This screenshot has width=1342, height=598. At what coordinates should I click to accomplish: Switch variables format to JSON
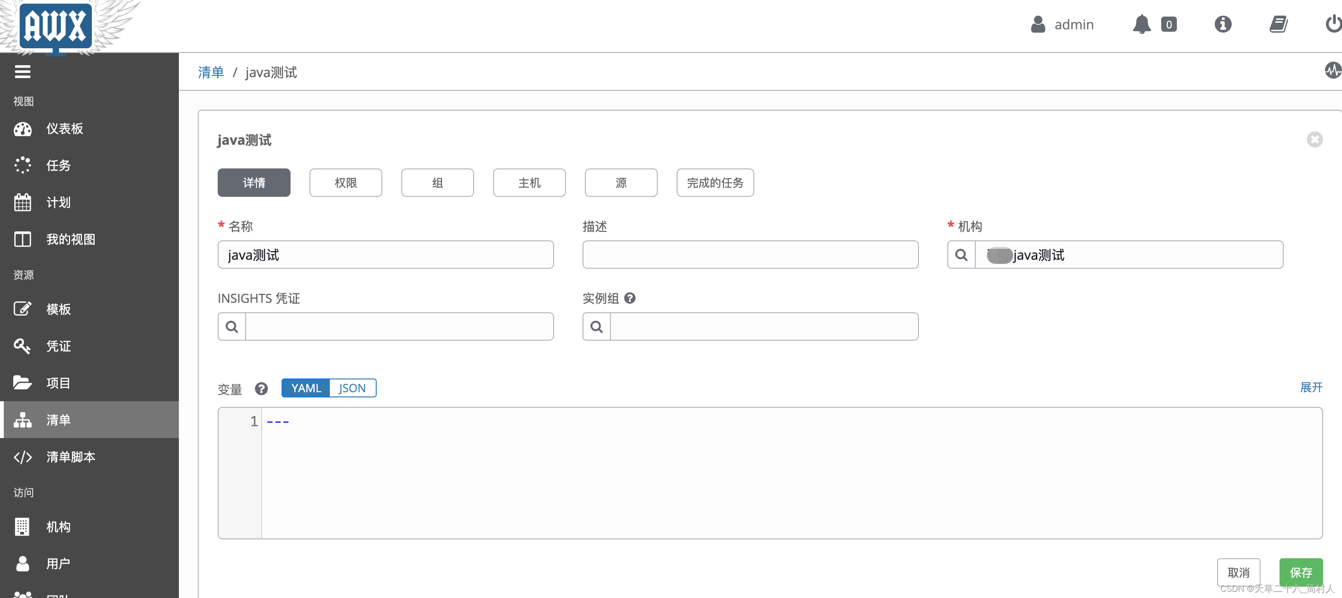(352, 388)
